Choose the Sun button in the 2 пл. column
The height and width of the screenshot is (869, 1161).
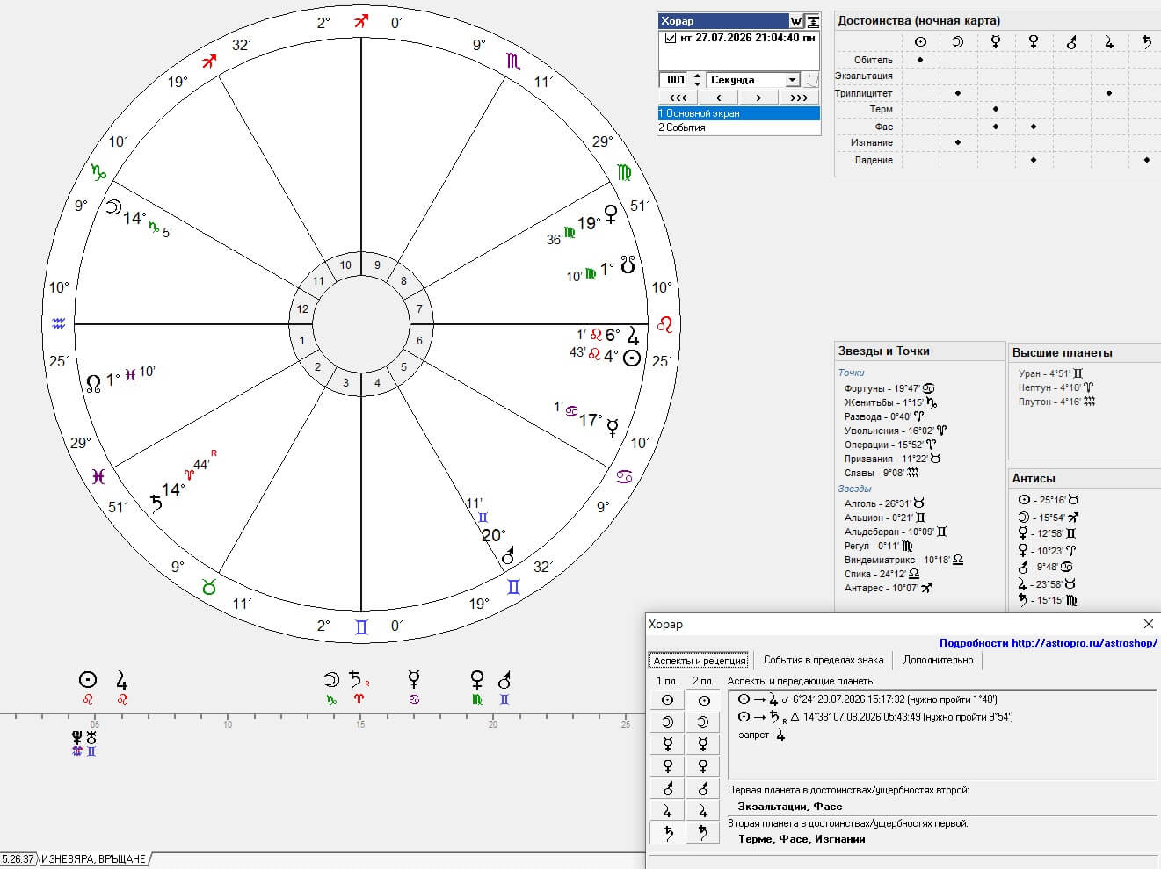703,700
